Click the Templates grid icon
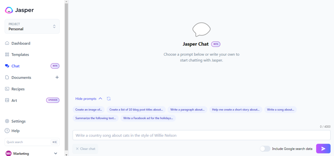The image size is (334, 156). pyautogui.click(x=7, y=54)
